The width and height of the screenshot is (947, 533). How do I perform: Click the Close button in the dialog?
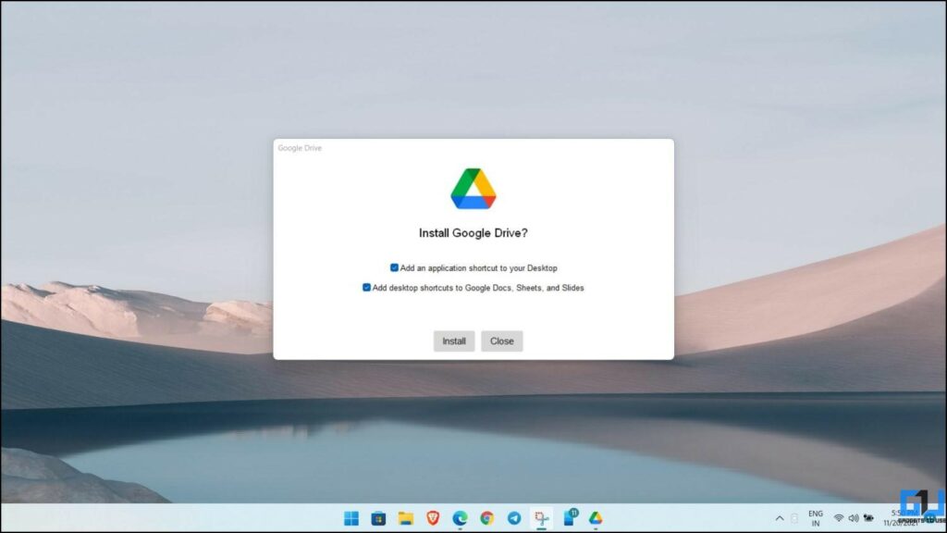tap(501, 341)
